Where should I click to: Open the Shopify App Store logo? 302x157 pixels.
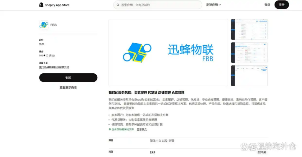click(x=54, y=5)
